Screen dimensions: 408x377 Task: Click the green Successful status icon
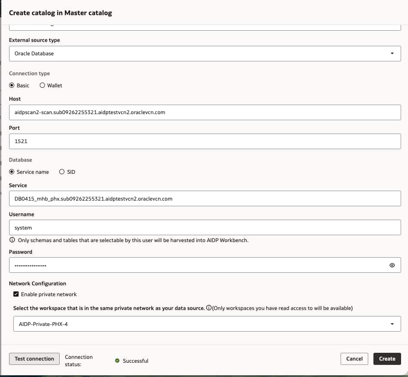pos(117,361)
